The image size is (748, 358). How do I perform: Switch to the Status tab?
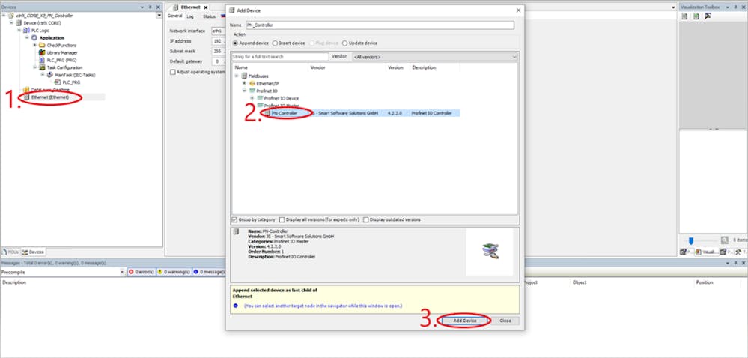pyautogui.click(x=209, y=16)
